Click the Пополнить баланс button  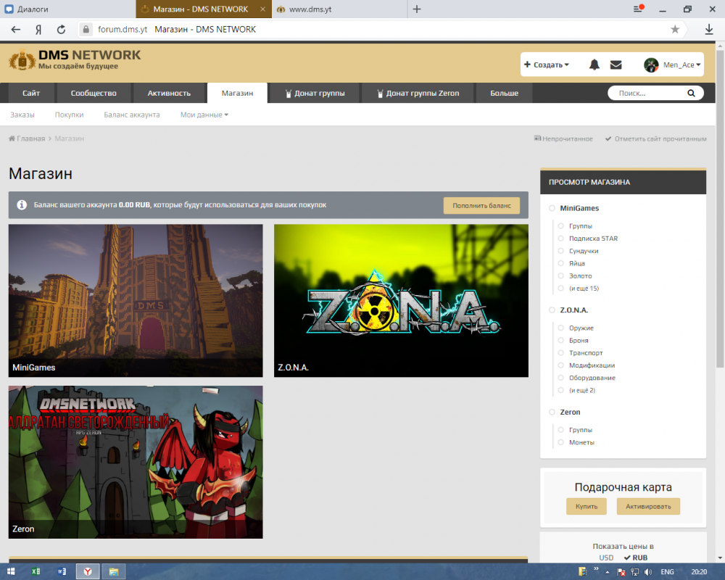click(481, 205)
